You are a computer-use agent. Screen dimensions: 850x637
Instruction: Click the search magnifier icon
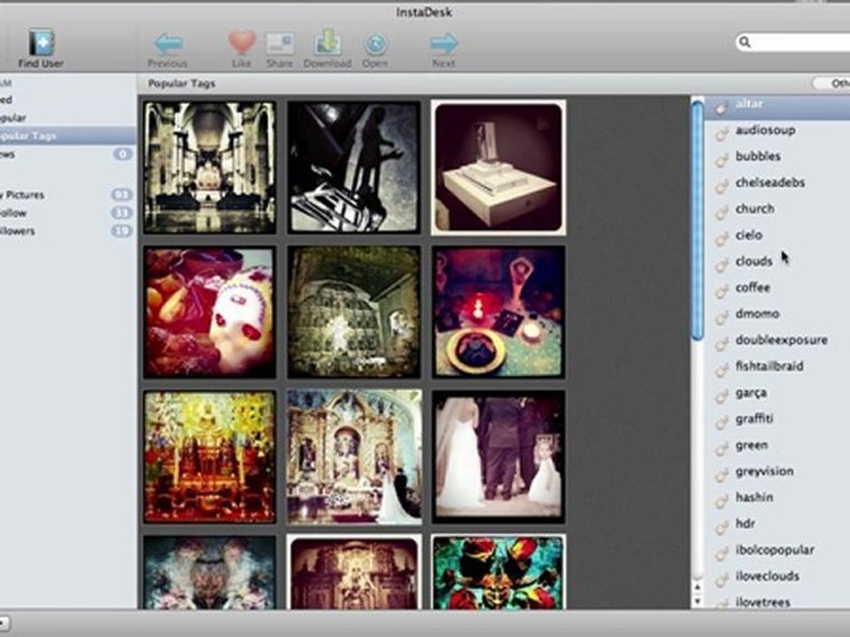point(746,42)
